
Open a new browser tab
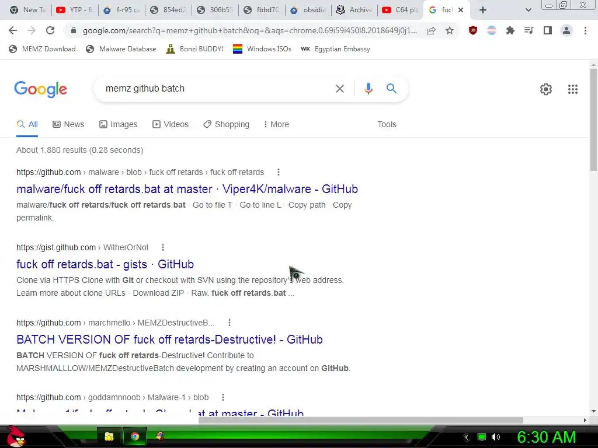pyautogui.click(x=483, y=10)
